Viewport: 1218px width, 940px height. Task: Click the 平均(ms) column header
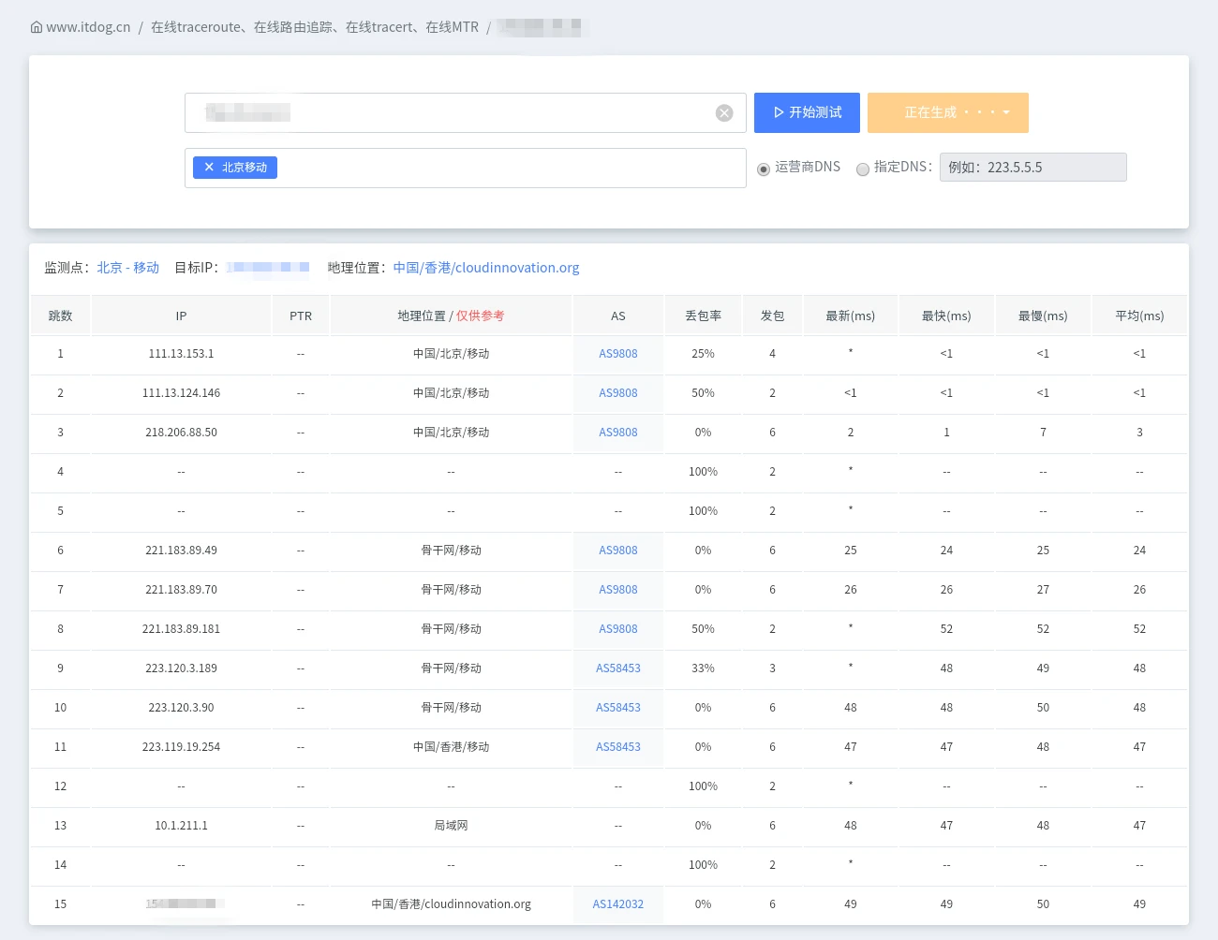[1139, 316]
